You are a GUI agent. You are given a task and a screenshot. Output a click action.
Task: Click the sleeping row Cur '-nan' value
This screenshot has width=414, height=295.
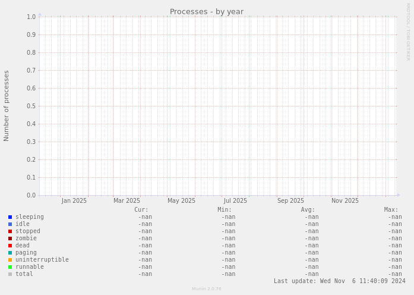(x=145, y=217)
